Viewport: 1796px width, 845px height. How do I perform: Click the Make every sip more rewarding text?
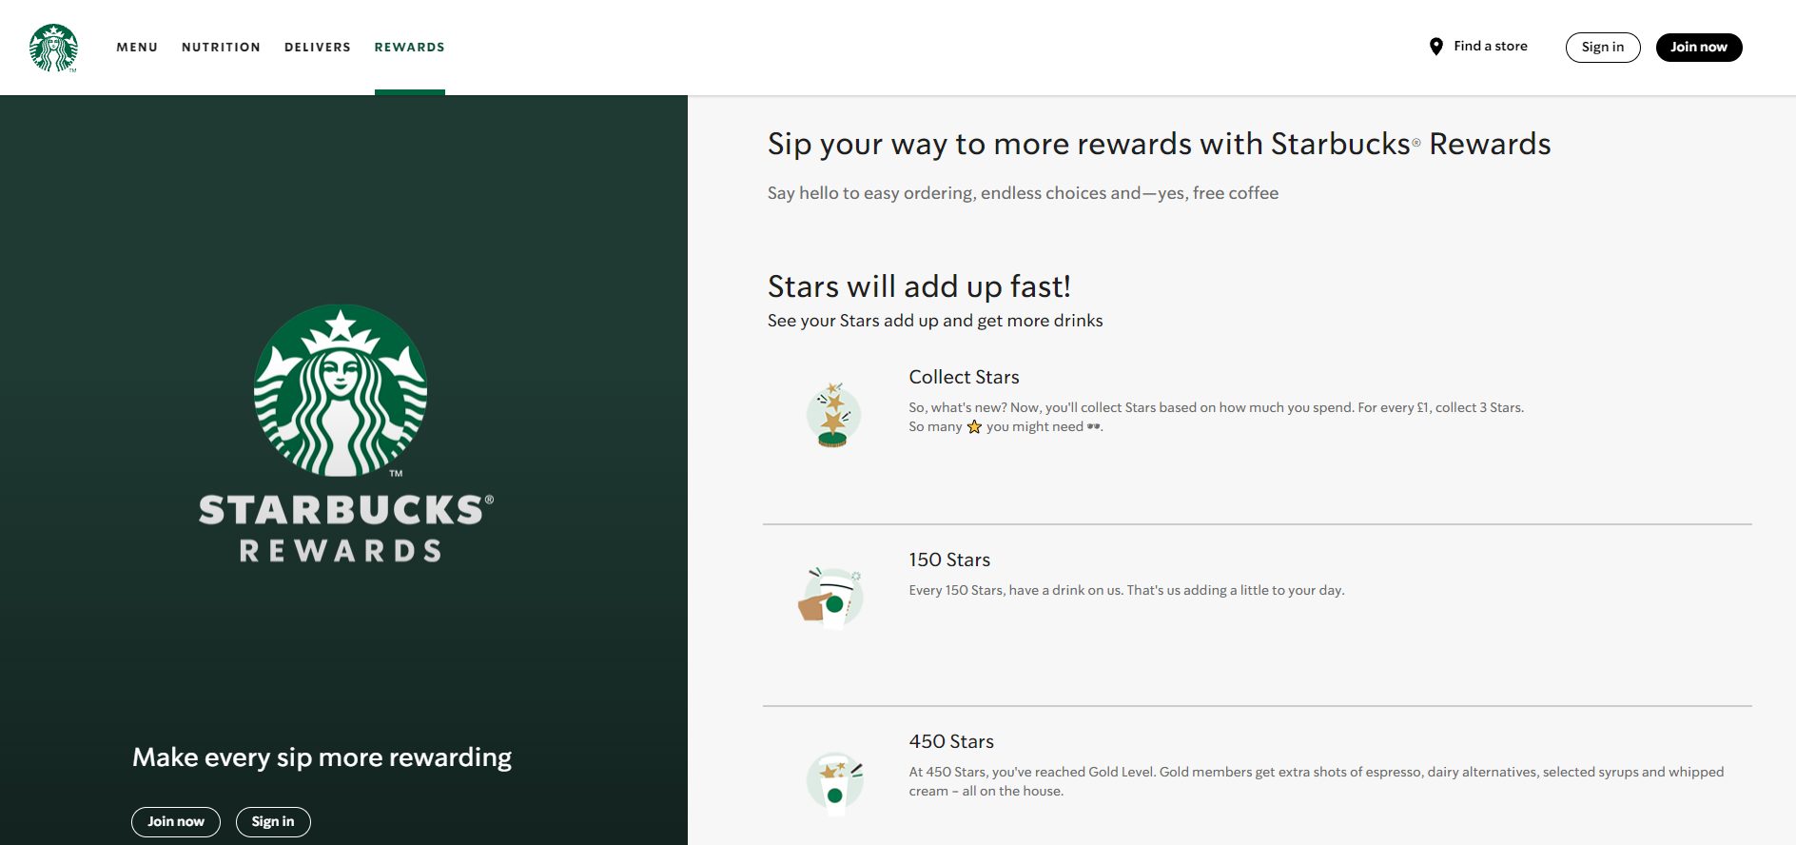322,757
